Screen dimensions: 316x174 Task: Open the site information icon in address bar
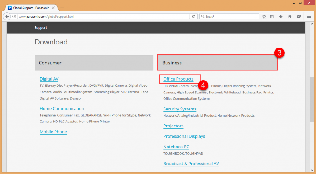(14, 17)
